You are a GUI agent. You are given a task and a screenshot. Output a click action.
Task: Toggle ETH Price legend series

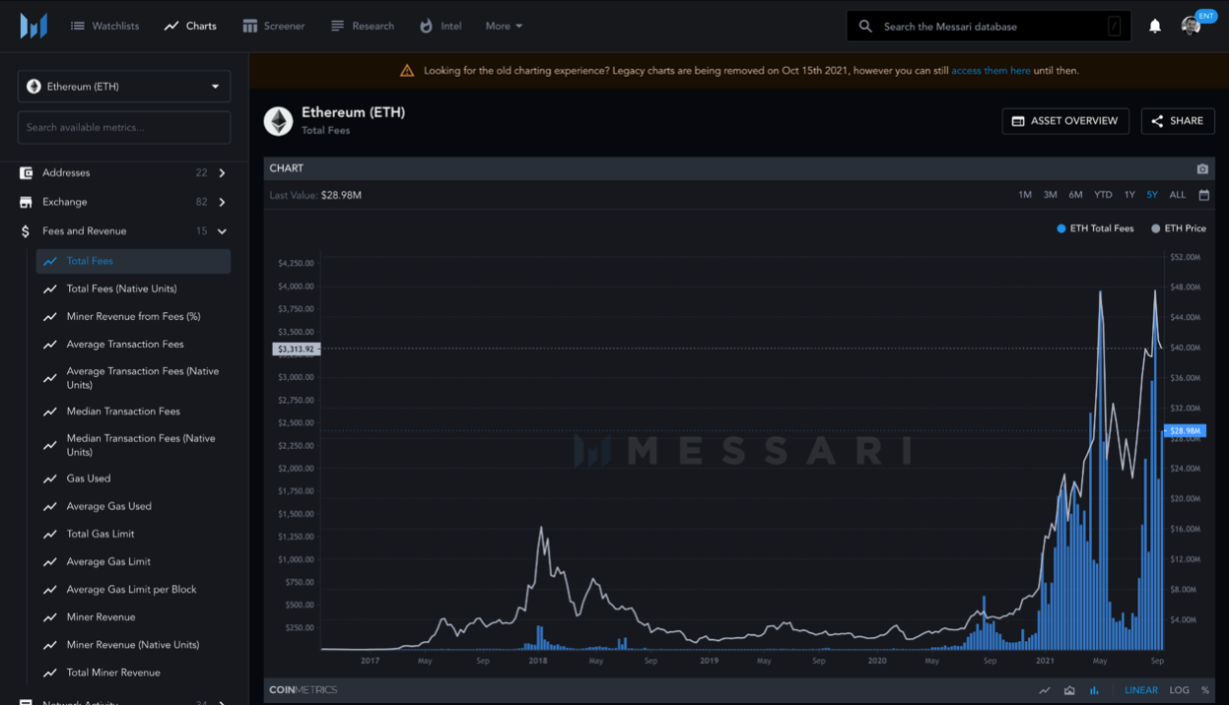(1179, 228)
